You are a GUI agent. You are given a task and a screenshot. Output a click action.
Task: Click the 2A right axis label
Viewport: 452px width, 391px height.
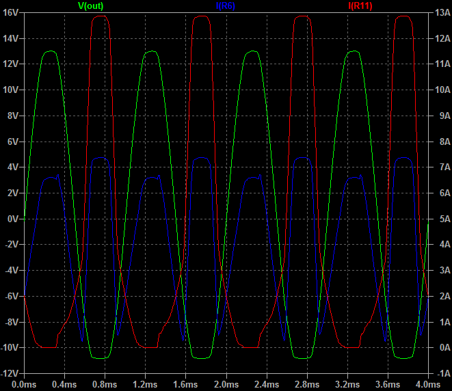click(x=444, y=296)
